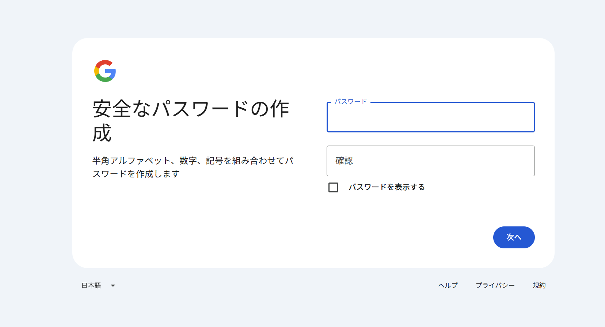Open the ヘルプ link
The height and width of the screenshot is (327, 605).
click(x=448, y=286)
